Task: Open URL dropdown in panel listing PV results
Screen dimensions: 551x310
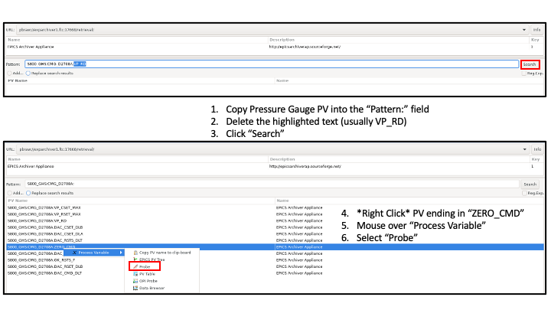Action: click(524, 149)
